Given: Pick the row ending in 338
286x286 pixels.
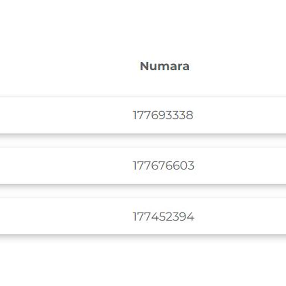Looking at the screenshot, I should (x=163, y=115).
